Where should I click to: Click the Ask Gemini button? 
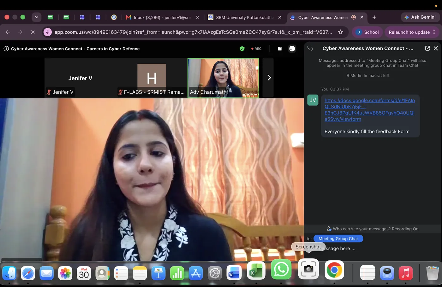420,17
